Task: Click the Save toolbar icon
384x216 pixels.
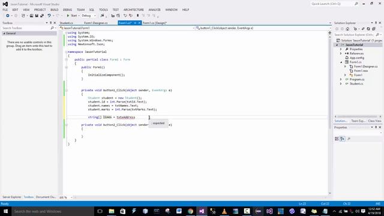Action: 37,16
